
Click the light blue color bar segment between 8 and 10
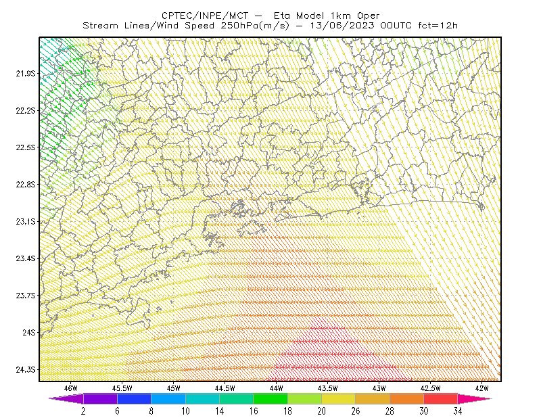(168, 398)
